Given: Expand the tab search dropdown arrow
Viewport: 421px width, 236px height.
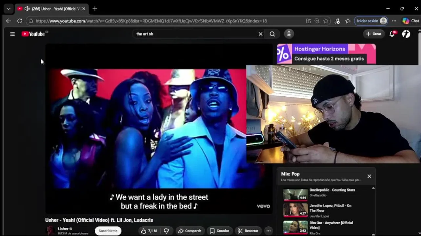Looking at the screenshot, I should tap(9, 9).
